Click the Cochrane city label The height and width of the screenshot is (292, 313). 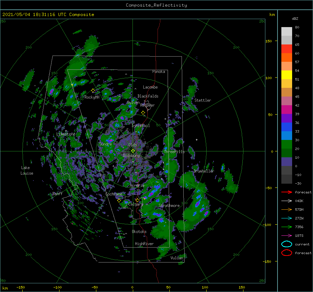point(114,194)
